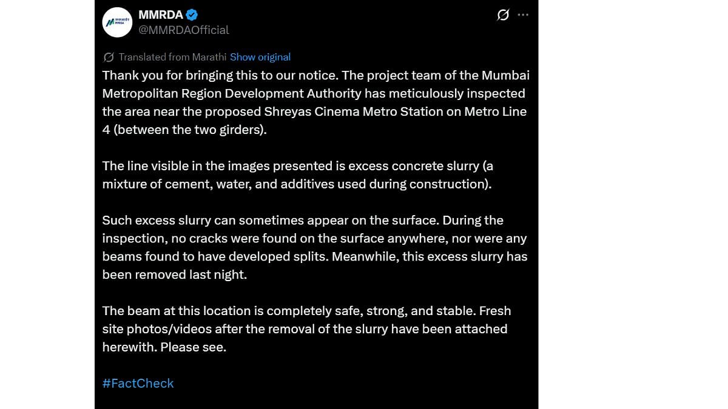Click 'Show original' to view the Marathi text
The width and height of the screenshot is (728, 409).
click(x=260, y=57)
